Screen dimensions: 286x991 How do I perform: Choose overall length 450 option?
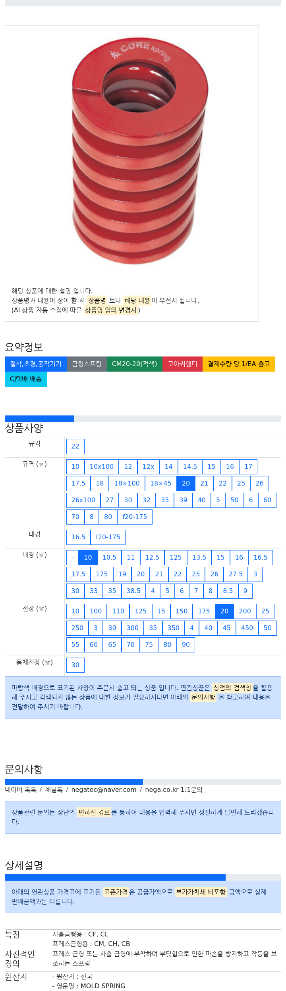pyautogui.click(x=247, y=628)
